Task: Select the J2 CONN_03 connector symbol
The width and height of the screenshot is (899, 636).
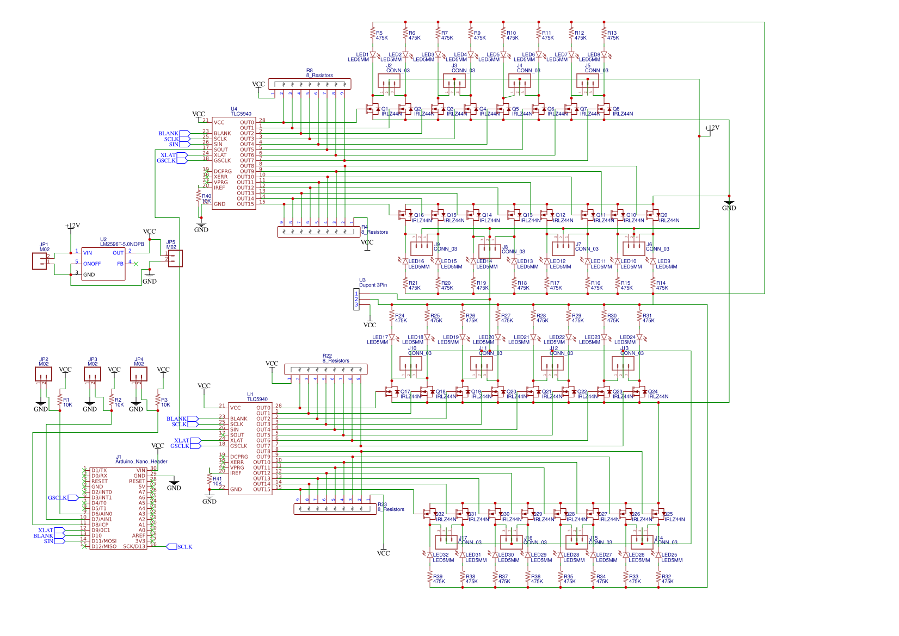Action: (x=389, y=81)
